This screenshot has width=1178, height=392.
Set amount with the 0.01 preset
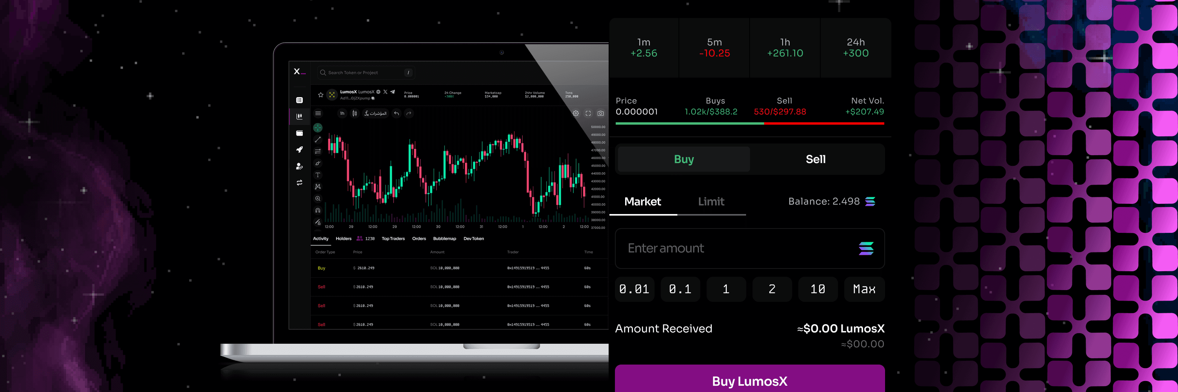pyautogui.click(x=634, y=289)
